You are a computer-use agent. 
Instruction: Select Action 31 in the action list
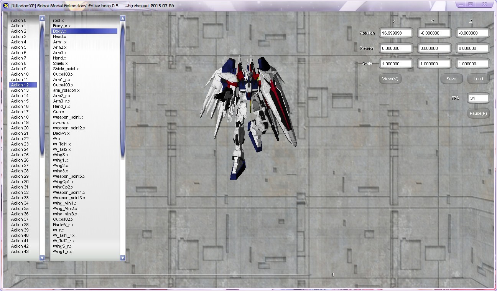point(23,187)
